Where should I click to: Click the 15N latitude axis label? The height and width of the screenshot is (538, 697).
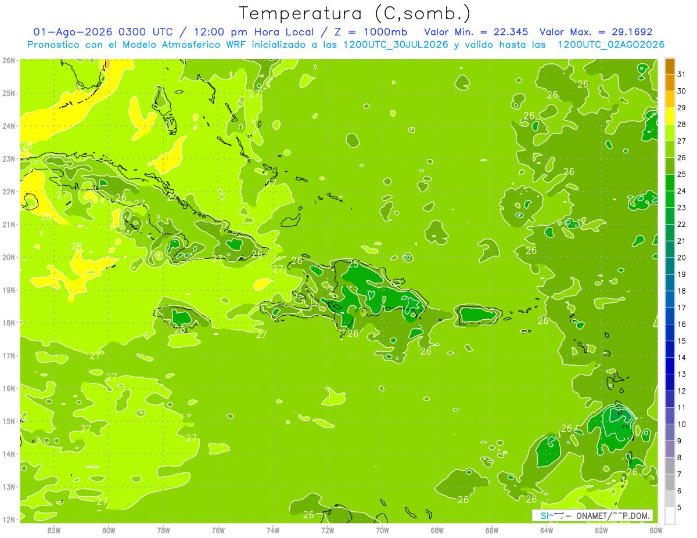9,421
